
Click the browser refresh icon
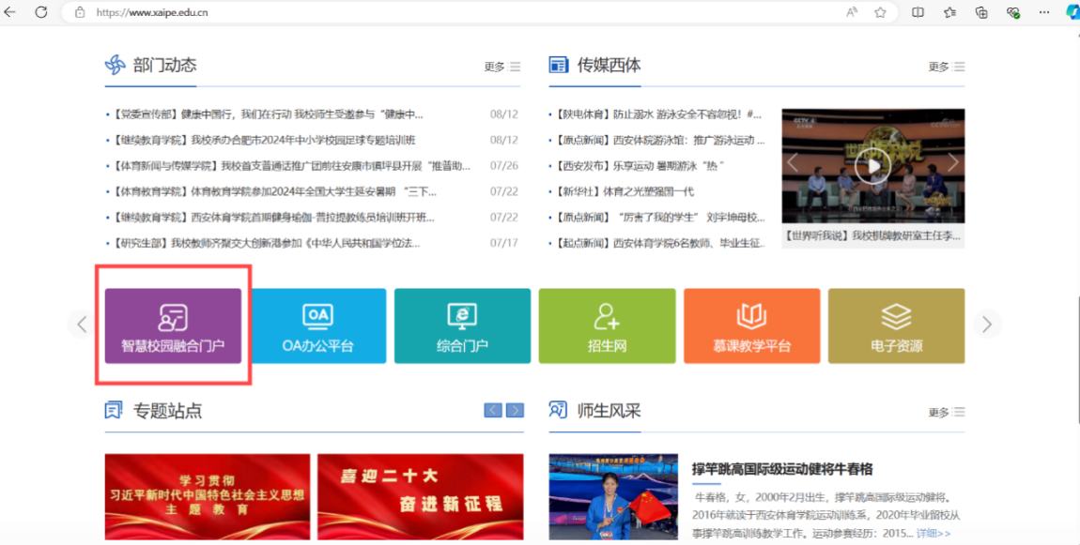click(x=41, y=12)
